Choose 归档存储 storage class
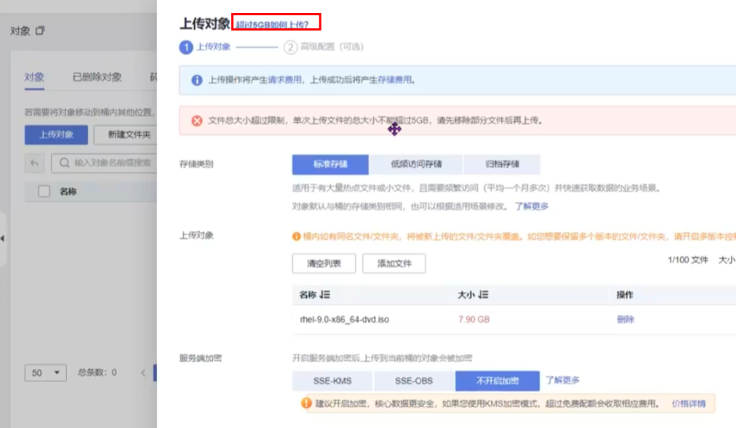736x428 pixels. tap(502, 164)
